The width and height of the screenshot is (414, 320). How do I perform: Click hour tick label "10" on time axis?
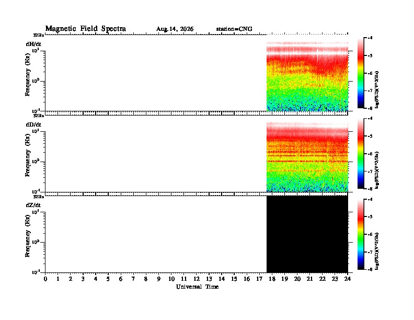coord(171,279)
